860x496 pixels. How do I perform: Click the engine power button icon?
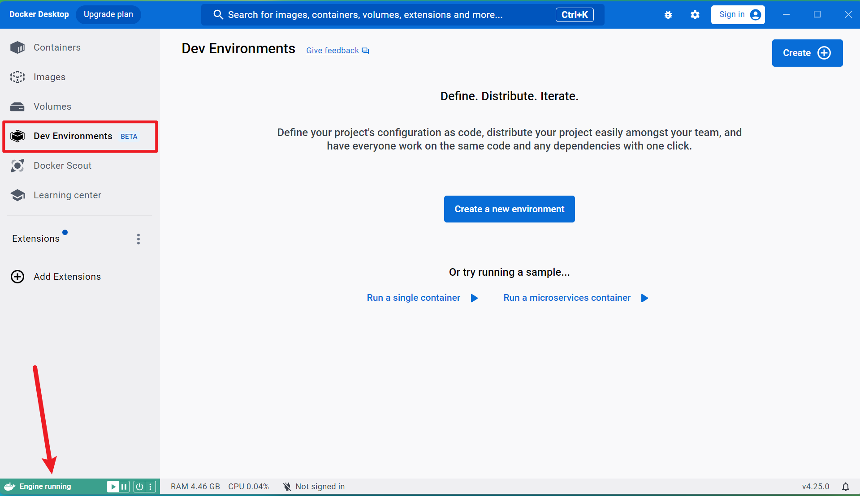click(139, 487)
